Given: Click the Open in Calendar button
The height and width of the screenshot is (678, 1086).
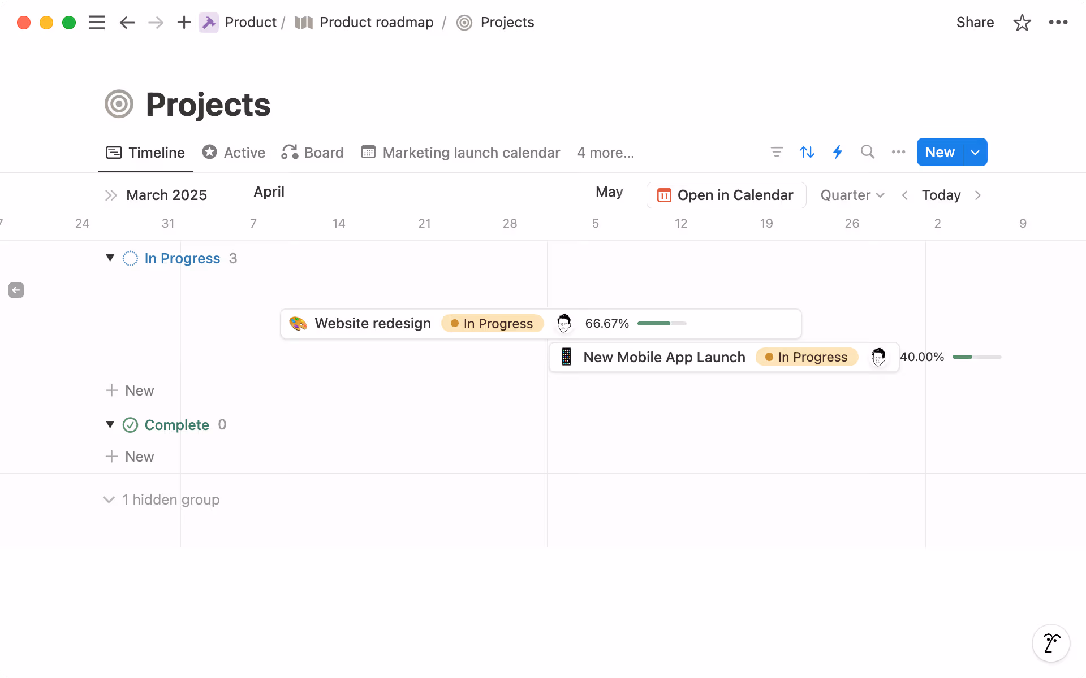Looking at the screenshot, I should click(726, 195).
